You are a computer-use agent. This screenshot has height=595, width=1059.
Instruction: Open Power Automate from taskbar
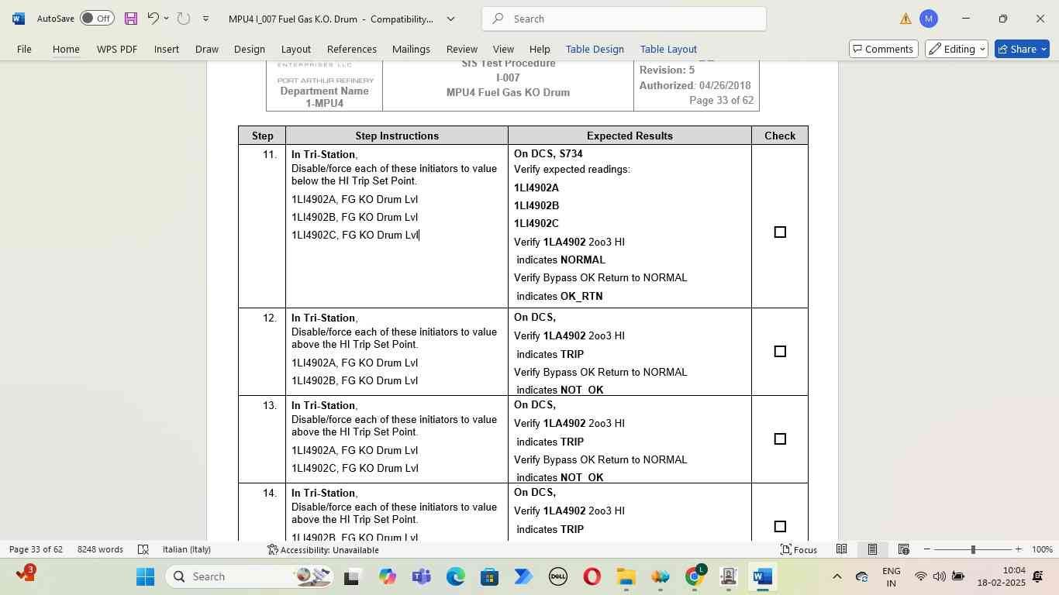click(x=523, y=576)
